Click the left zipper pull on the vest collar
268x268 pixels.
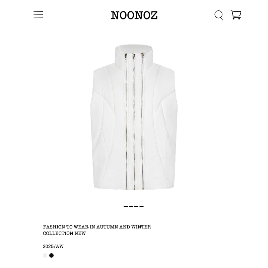(x=126, y=57)
